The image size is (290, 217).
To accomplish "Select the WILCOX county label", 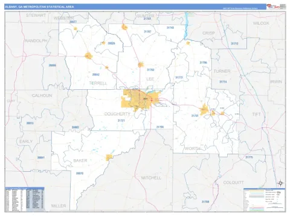I will pyautogui.click(x=261, y=24).
